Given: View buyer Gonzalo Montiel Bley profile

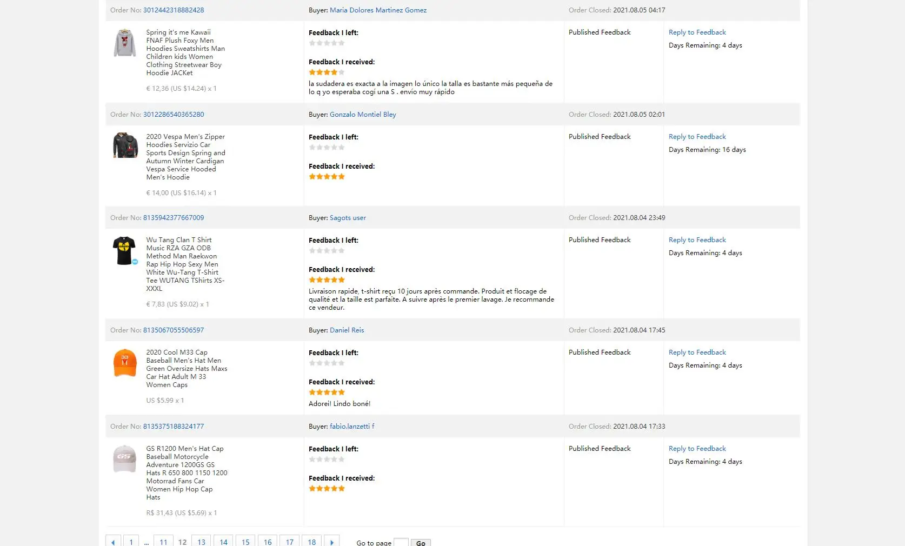Looking at the screenshot, I should coord(363,115).
